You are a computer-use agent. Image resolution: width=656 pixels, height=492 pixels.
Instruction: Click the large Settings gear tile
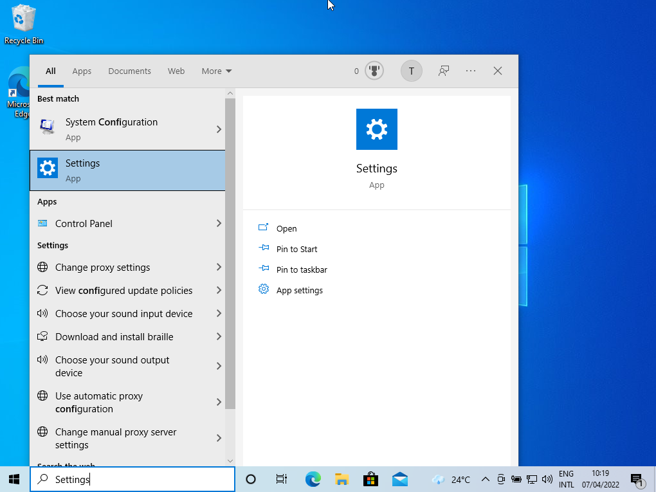(x=376, y=129)
